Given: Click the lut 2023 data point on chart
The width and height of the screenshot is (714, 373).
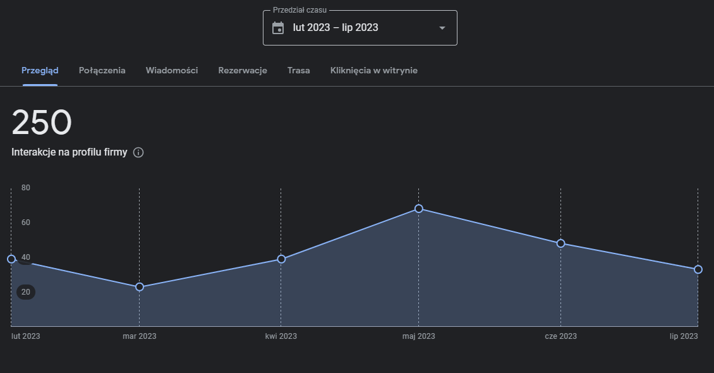Looking at the screenshot, I should (x=11, y=259).
